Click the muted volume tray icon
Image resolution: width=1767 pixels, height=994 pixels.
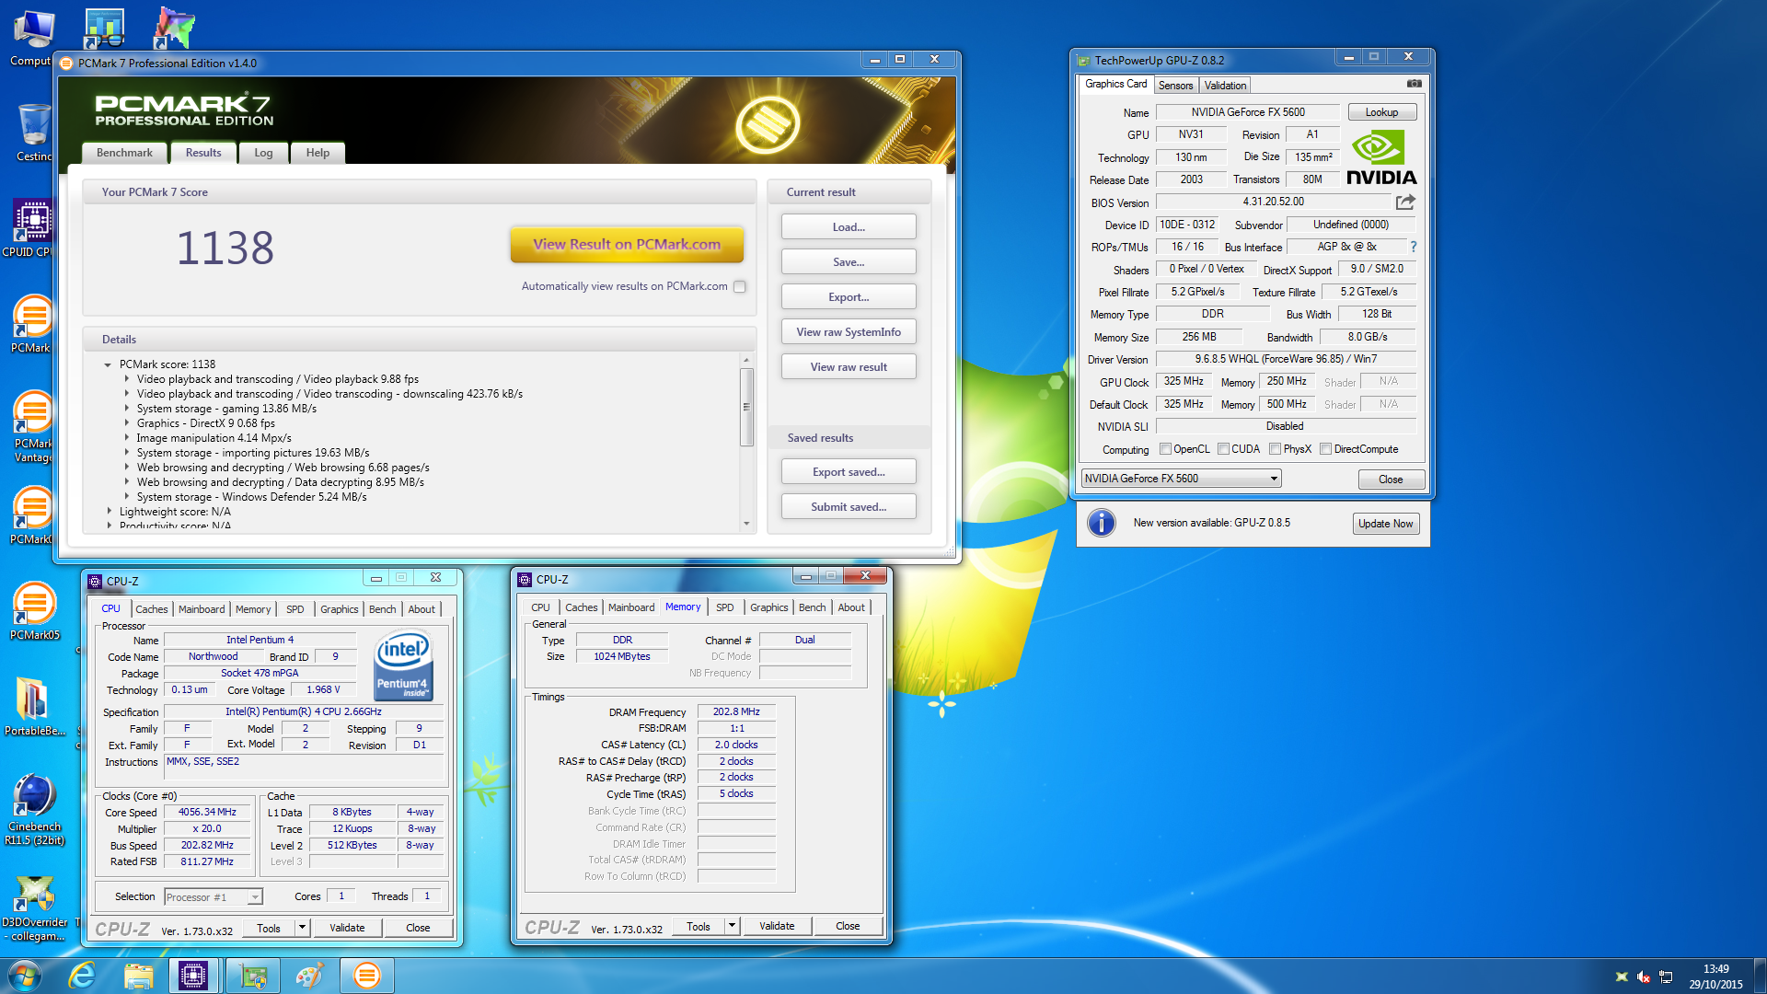[1644, 977]
